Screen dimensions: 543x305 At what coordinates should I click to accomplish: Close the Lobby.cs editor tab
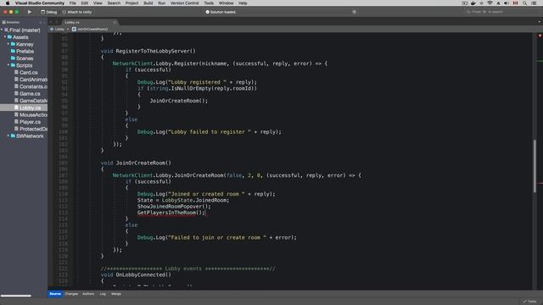[115, 22]
